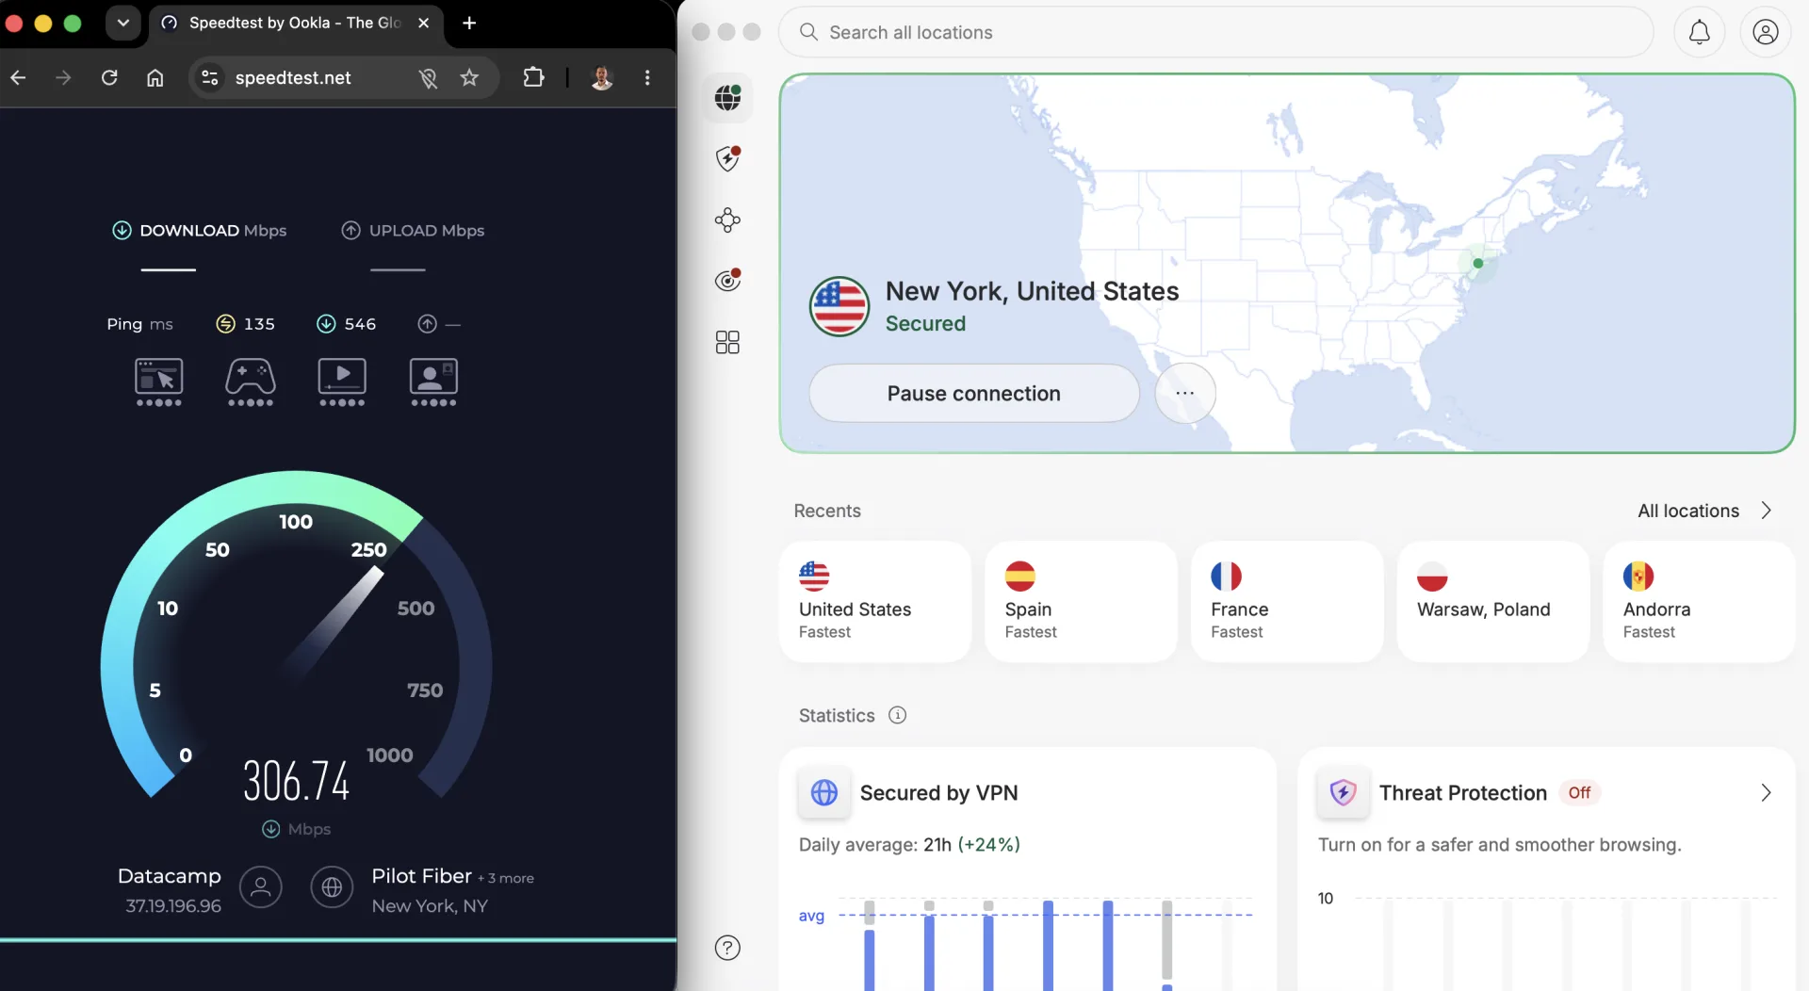
Task: Click the Pilot Fiber server name
Action: [421, 876]
